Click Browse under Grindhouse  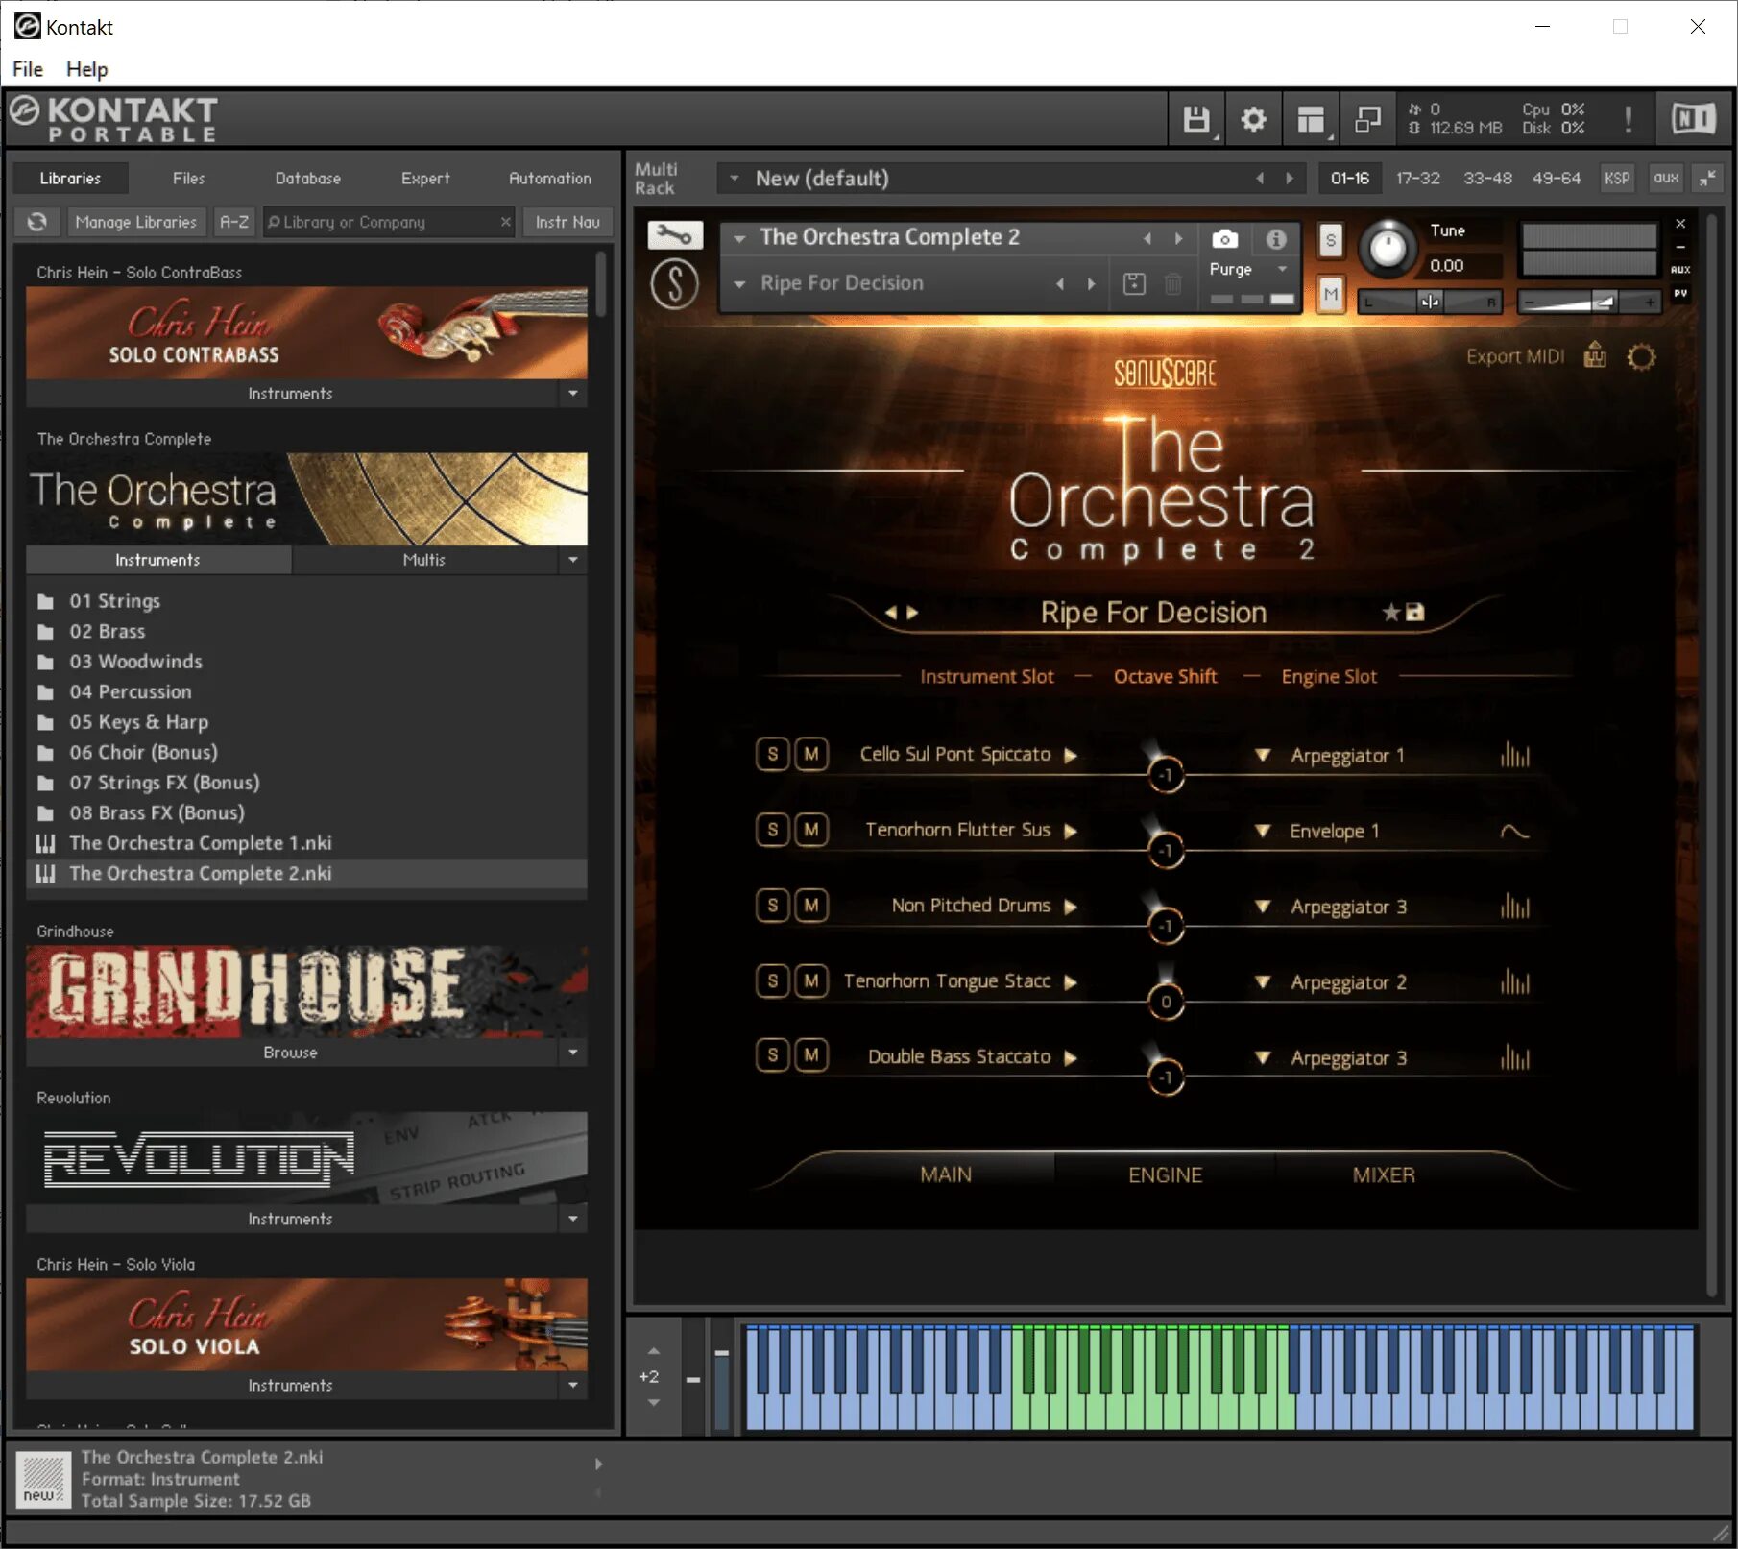tap(290, 1053)
